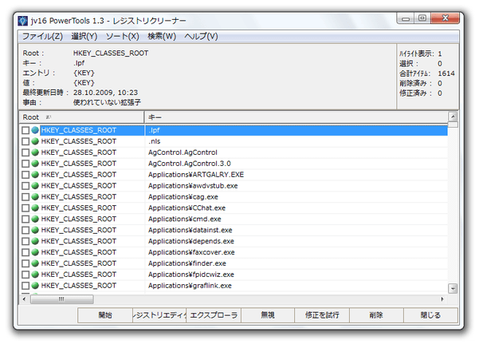The width and height of the screenshot is (479, 344).
Task: Select the Applications¥graflink.exe key text
Action: click(190, 286)
